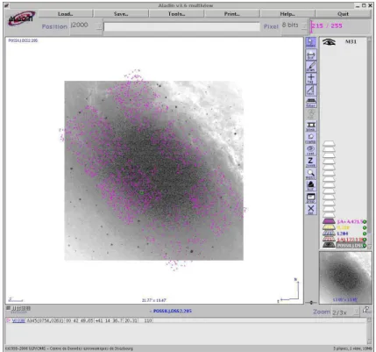376x352 pixels.
Task: Click inside the Position input field
Action: (181, 26)
